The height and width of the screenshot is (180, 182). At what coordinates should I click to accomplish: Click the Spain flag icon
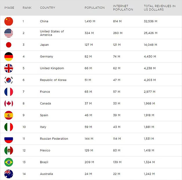[x=9, y=115]
